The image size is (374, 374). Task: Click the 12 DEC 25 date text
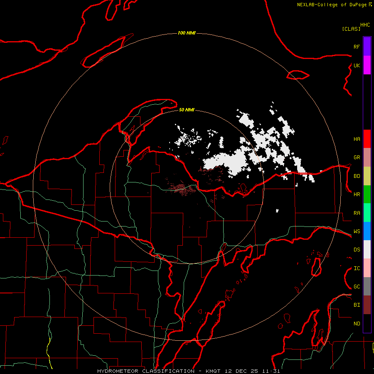pyautogui.click(x=241, y=371)
